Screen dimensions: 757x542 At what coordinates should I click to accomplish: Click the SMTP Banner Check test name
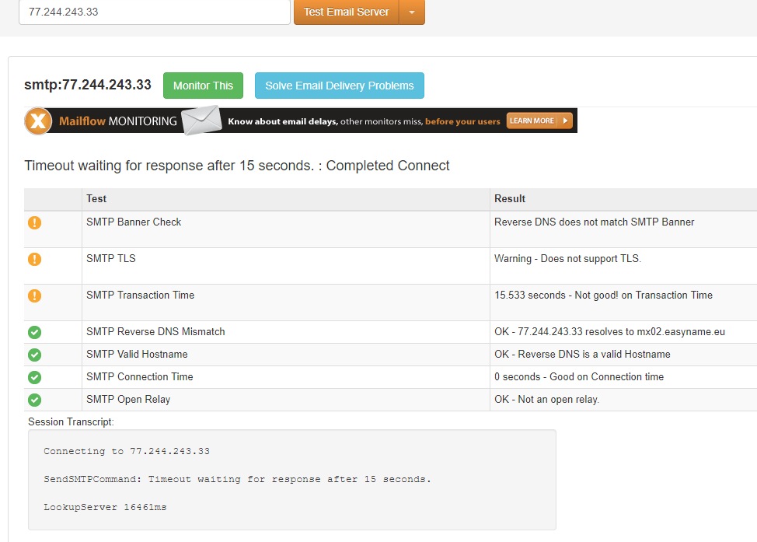[x=134, y=222]
